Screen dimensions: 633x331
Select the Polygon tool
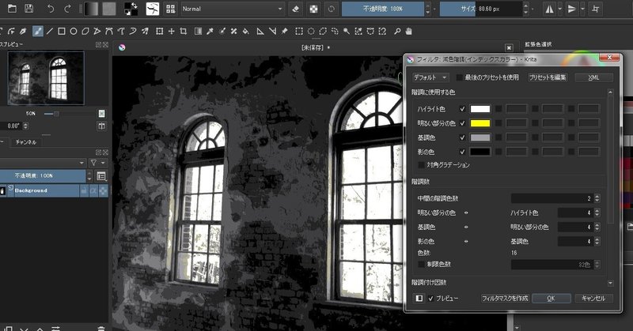click(85, 31)
